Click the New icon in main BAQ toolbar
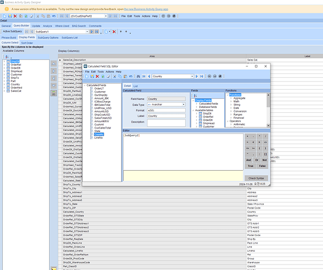 pyautogui.click(x=4, y=16)
